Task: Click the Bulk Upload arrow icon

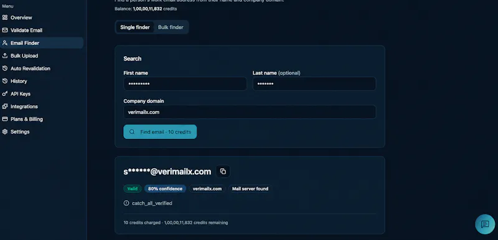Action: (5, 55)
